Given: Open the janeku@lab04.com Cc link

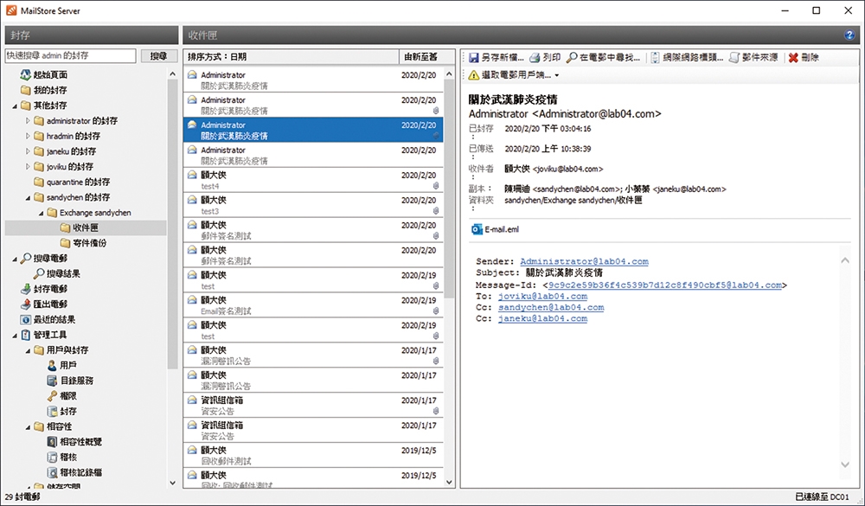Looking at the screenshot, I should click(x=543, y=318).
